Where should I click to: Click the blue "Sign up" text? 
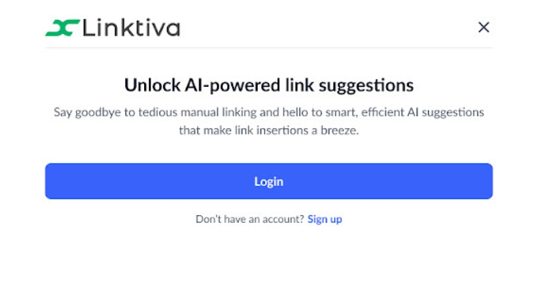(x=324, y=219)
